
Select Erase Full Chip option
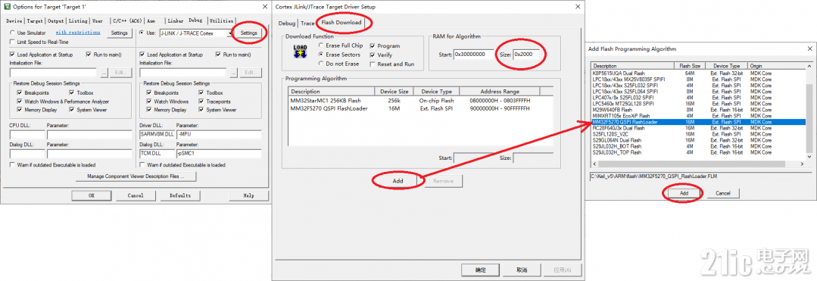pyautogui.click(x=321, y=46)
